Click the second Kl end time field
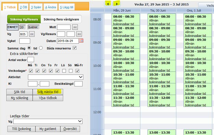 (45, 84)
